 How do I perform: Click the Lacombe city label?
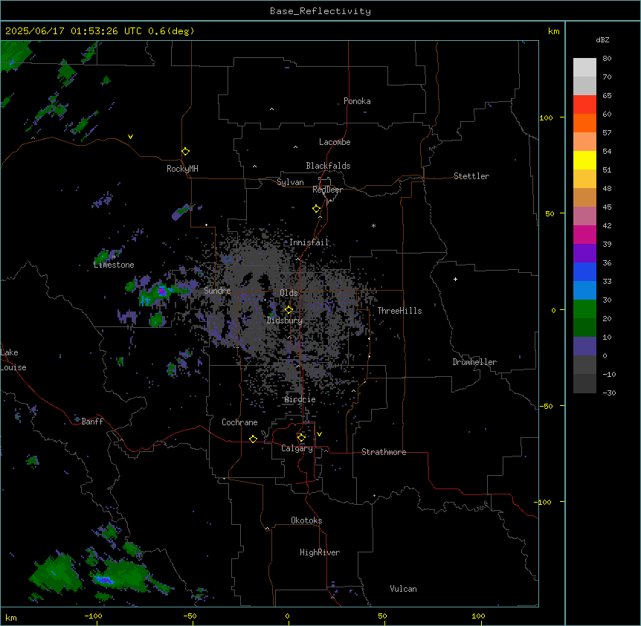(x=335, y=142)
